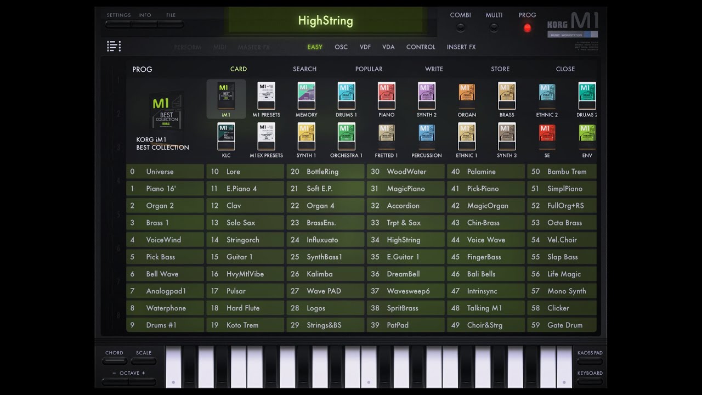Select program 1 Piano 16'

pos(165,189)
